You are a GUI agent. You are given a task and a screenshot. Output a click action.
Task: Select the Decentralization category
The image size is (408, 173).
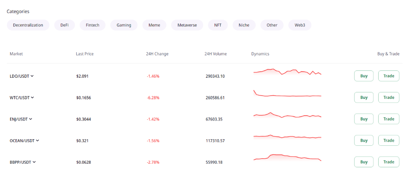(x=28, y=25)
